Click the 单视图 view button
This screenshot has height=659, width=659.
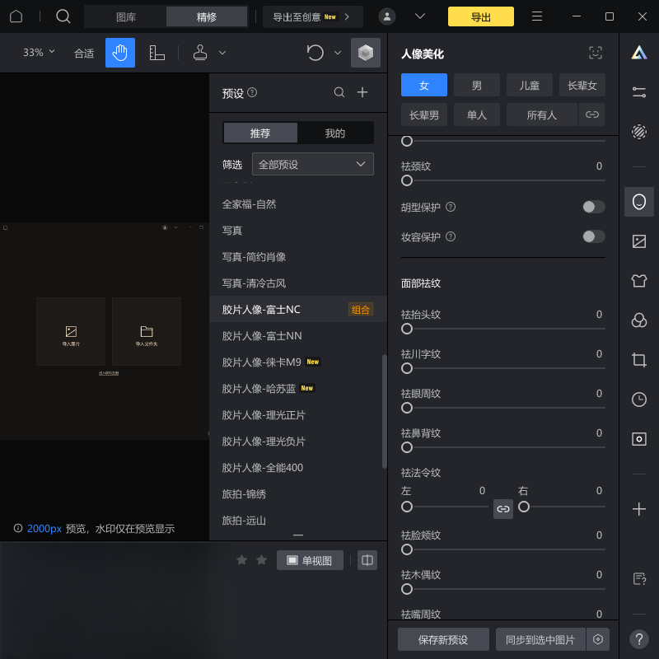tap(310, 560)
